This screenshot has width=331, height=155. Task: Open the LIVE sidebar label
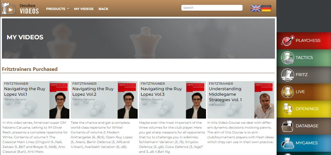[x=300, y=92]
